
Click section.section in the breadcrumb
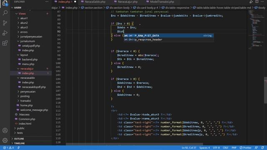tap(93, 7)
